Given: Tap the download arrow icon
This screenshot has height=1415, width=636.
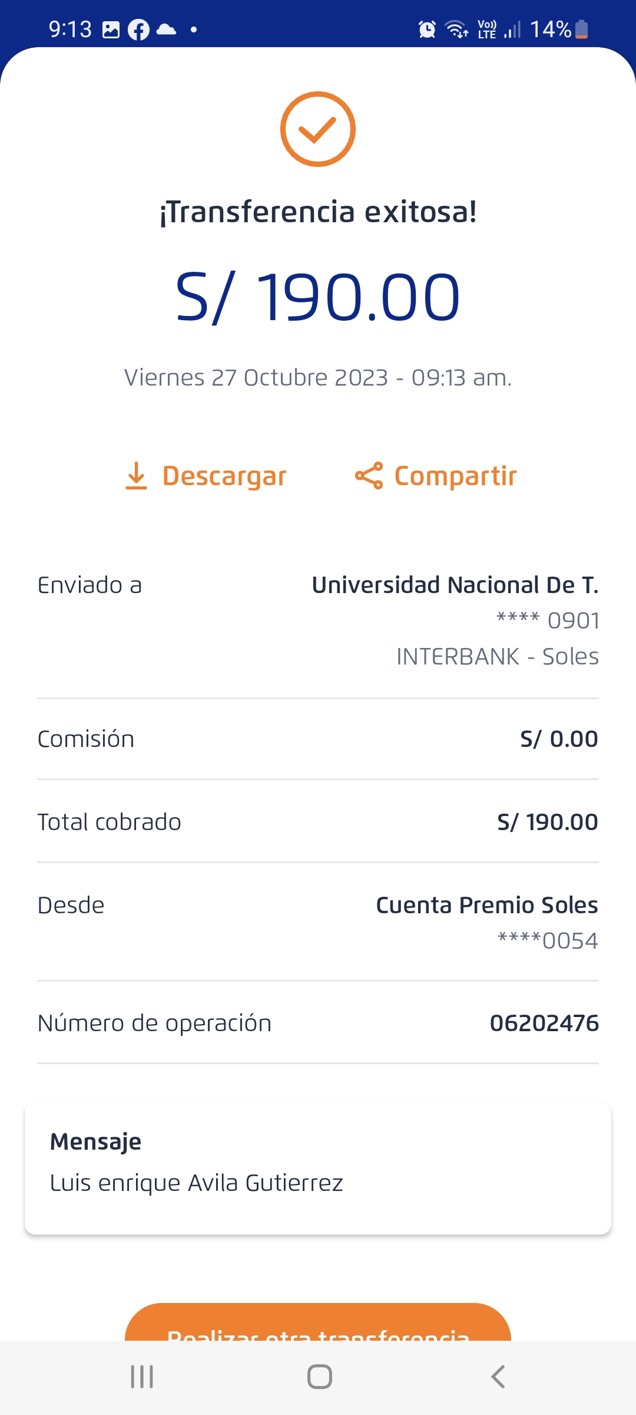Looking at the screenshot, I should pyautogui.click(x=137, y=476).
